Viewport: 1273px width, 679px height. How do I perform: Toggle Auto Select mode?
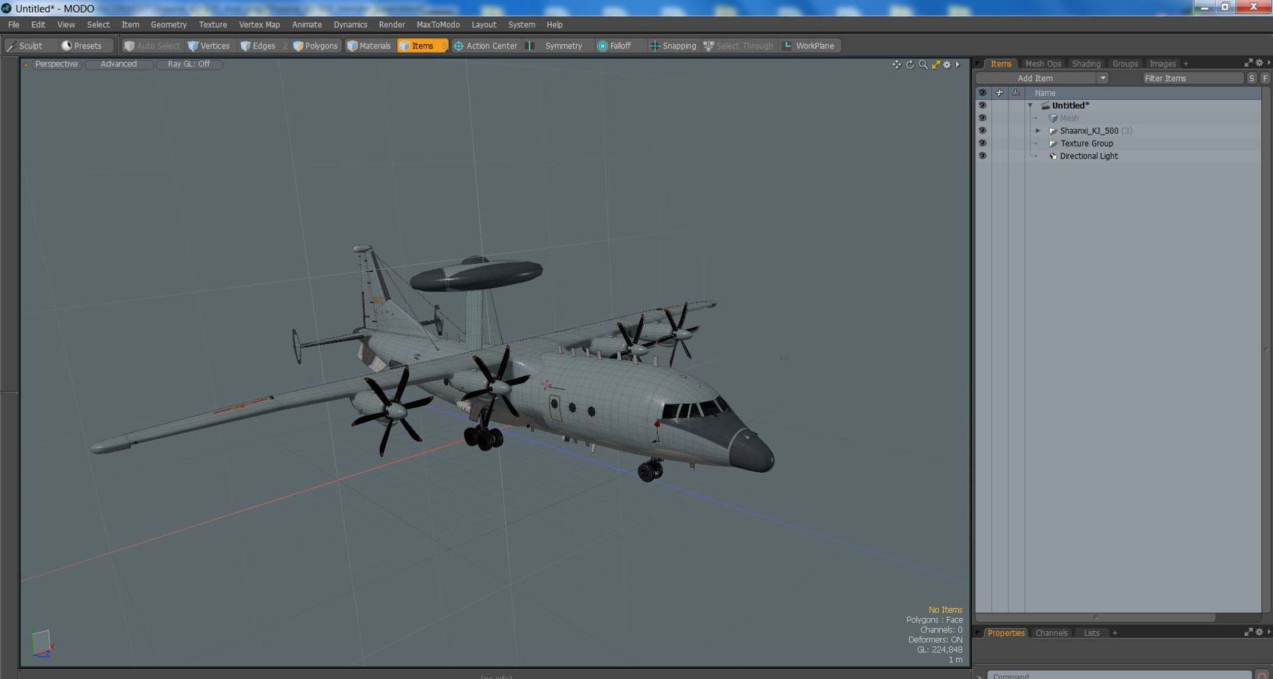tap(152, 46)
